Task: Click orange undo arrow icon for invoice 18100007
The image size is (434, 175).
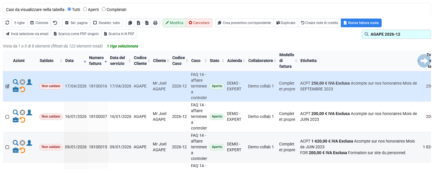Action: point(22,120)
